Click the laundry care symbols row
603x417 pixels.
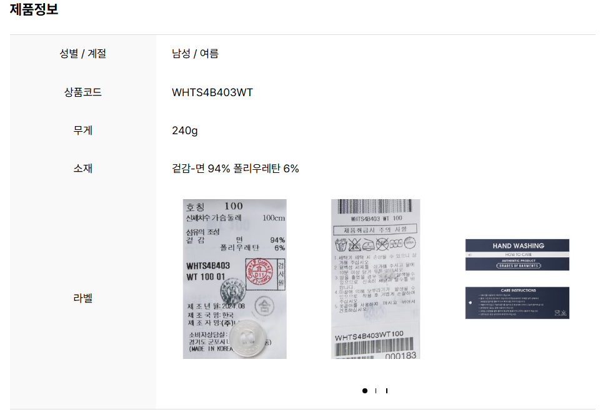click(376, 244)
